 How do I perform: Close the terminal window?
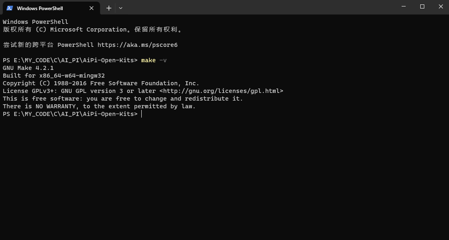(440, 6)
